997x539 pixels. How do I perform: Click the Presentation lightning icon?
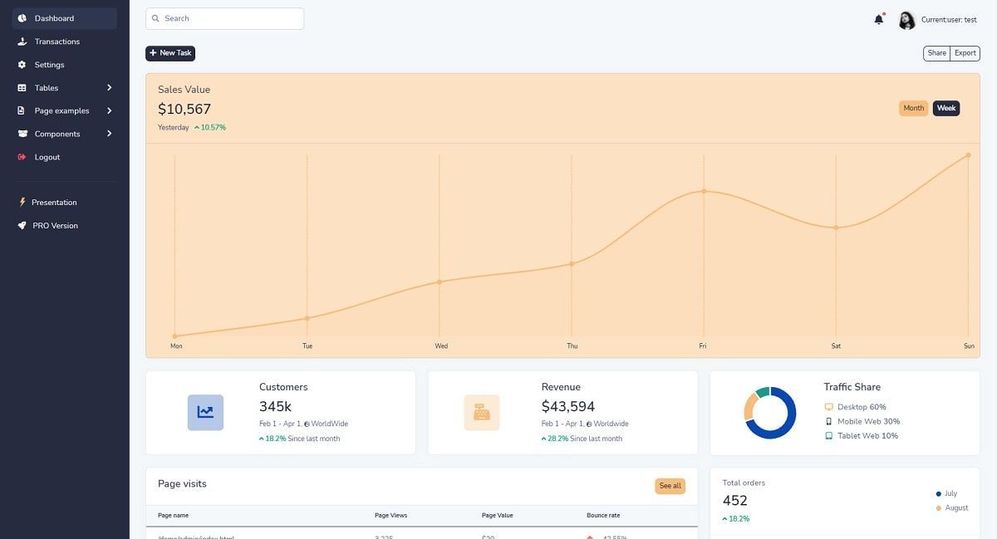tap(21, 201)
